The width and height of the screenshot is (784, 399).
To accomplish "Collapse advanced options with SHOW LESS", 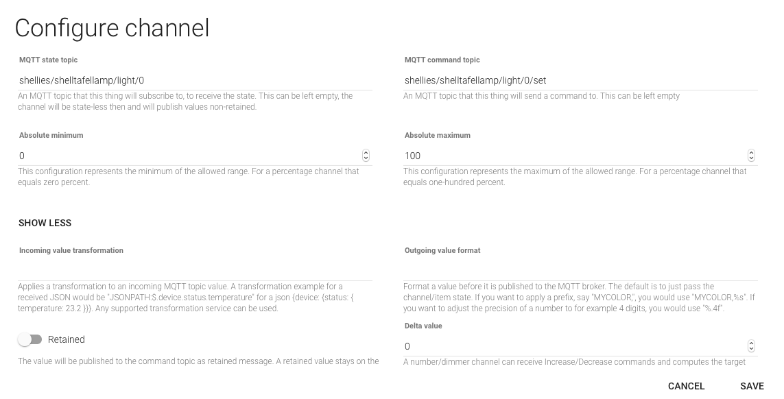I will click(x=45, y=223).
